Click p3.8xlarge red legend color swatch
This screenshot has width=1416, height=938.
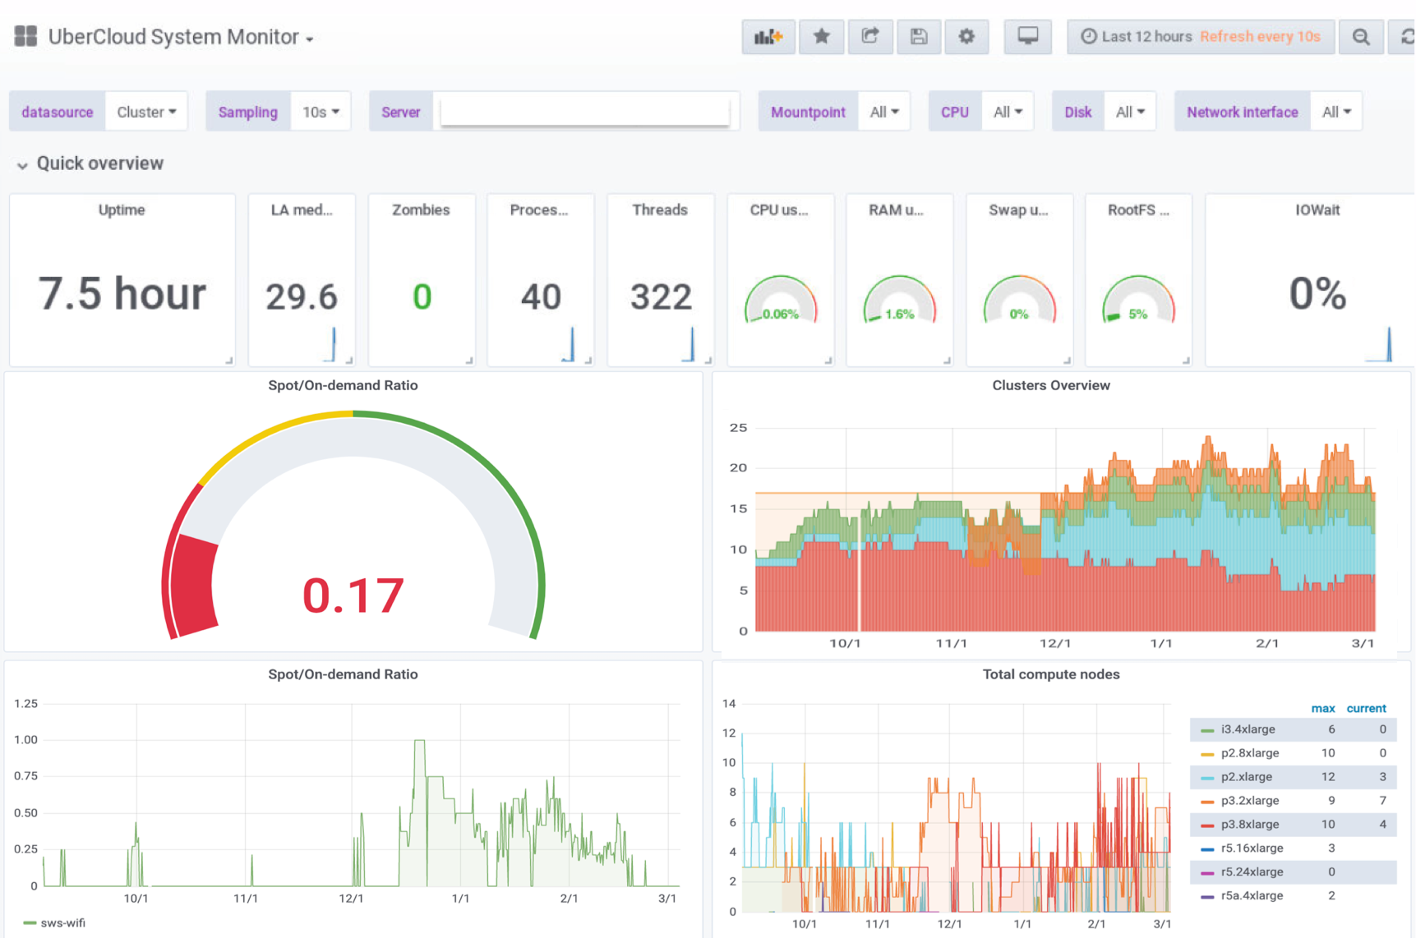point(1206,825)
